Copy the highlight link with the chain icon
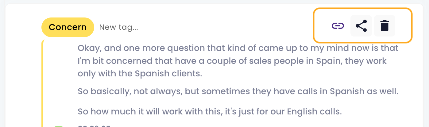The width and height of the screenshot is (429, 127). pyautogui.click(x=338, y=26)
